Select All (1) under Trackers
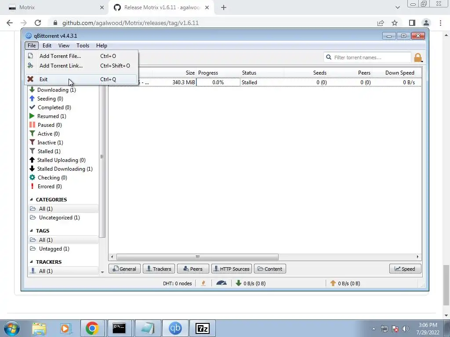The height and width of the screenshot is (337, 450). (63, 271)
